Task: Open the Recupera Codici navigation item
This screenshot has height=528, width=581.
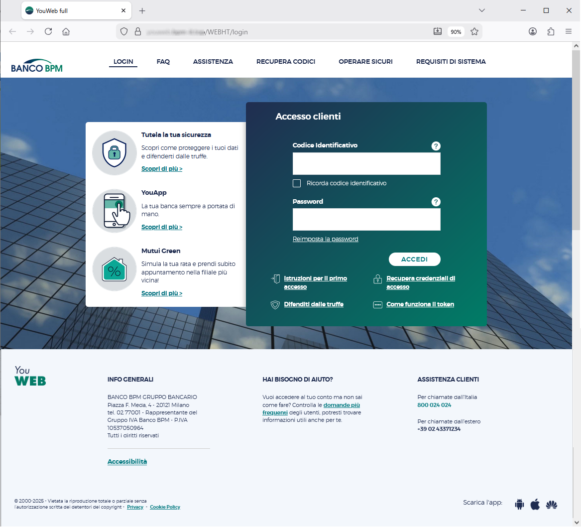Action: point(285,62)
